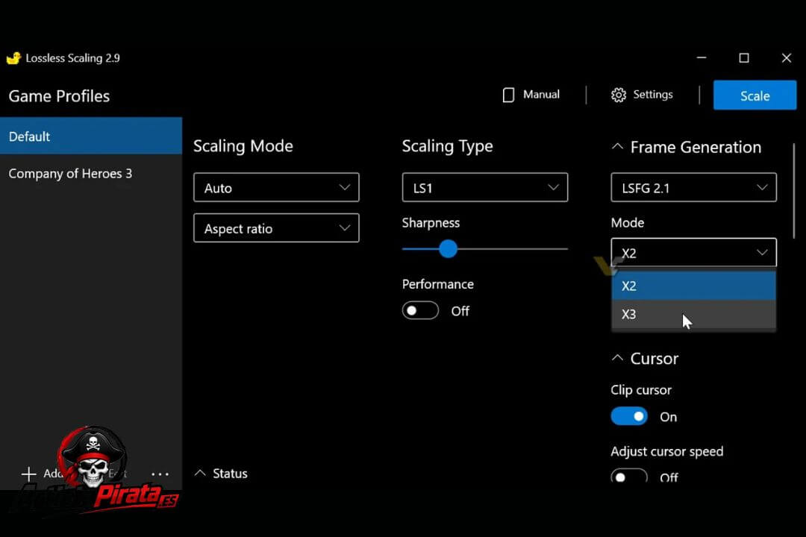Open the Manual page

pos(531,95)
